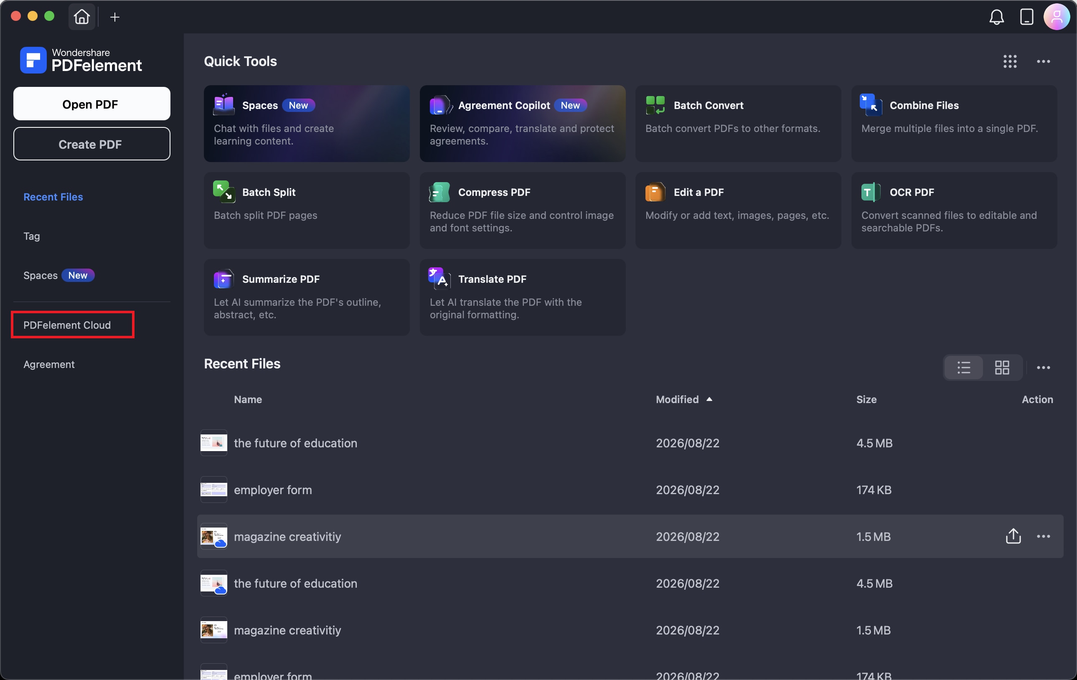Viewport: 1077px width, 680px height.
Task: Click the Edit a PDF card title
Action: pyautogui.click(x=698, y=192)
